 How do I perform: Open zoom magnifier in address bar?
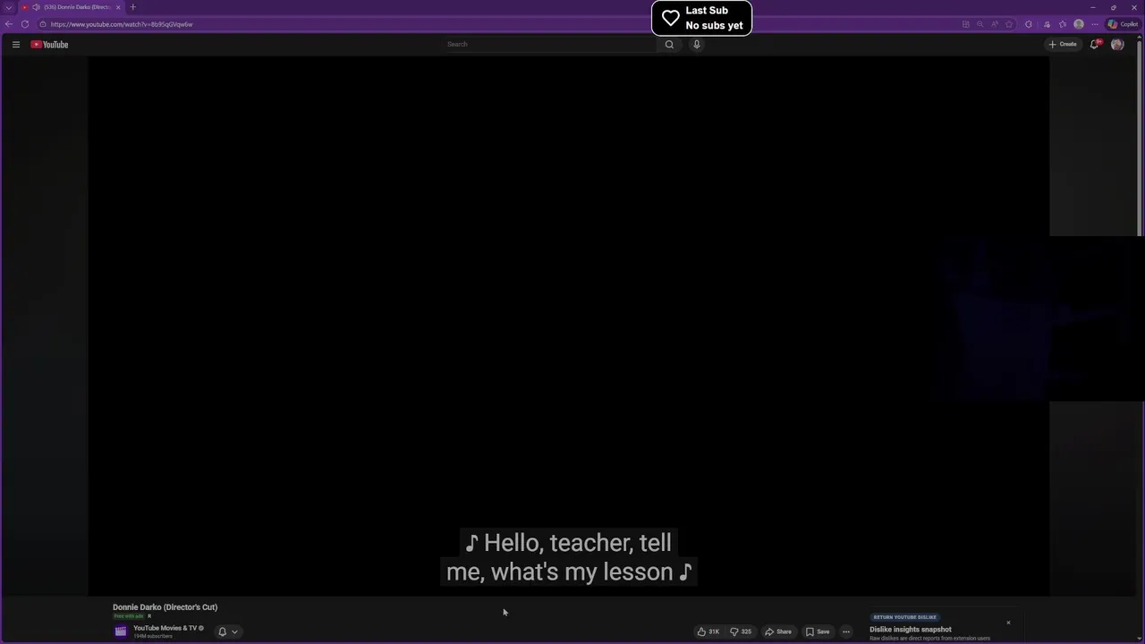(x=980, y=24)
